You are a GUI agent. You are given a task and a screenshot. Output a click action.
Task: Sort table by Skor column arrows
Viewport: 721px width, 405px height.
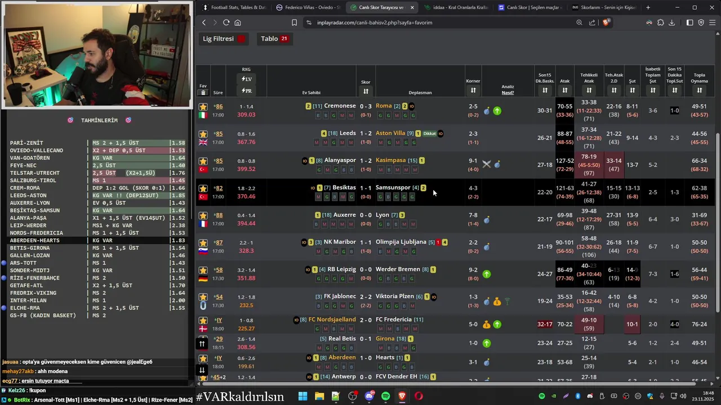click(x=366, y=91)
